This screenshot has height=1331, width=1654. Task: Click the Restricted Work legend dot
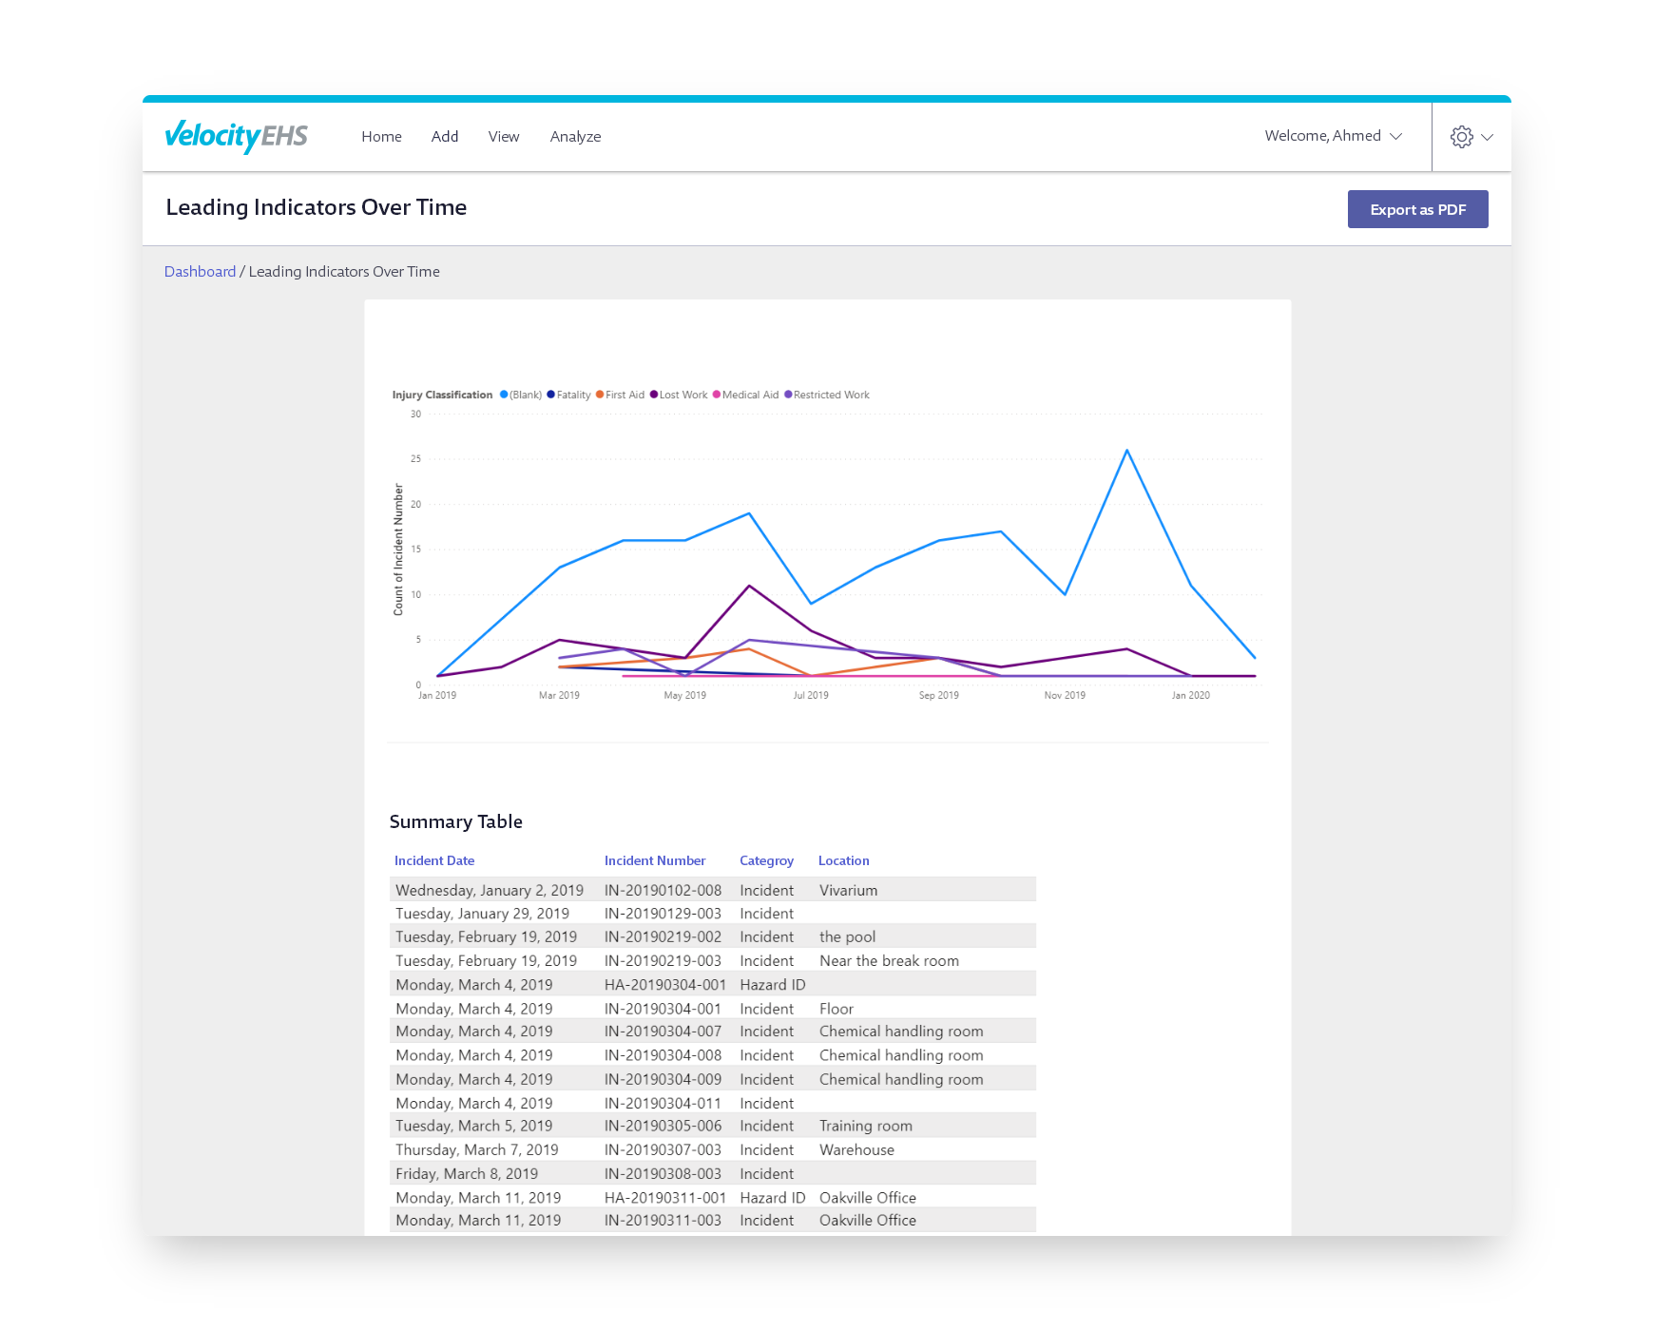coord(788,395)
